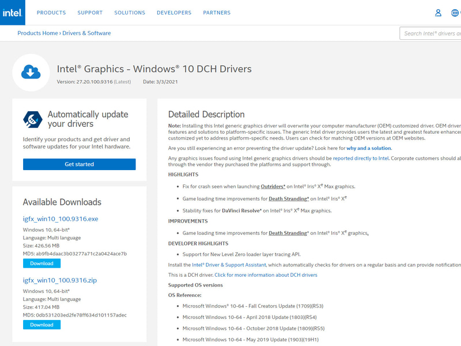Click Fall Creators Update (1709) entry
The height and width of the screenshot is (346, 461).
coord(253,306)
